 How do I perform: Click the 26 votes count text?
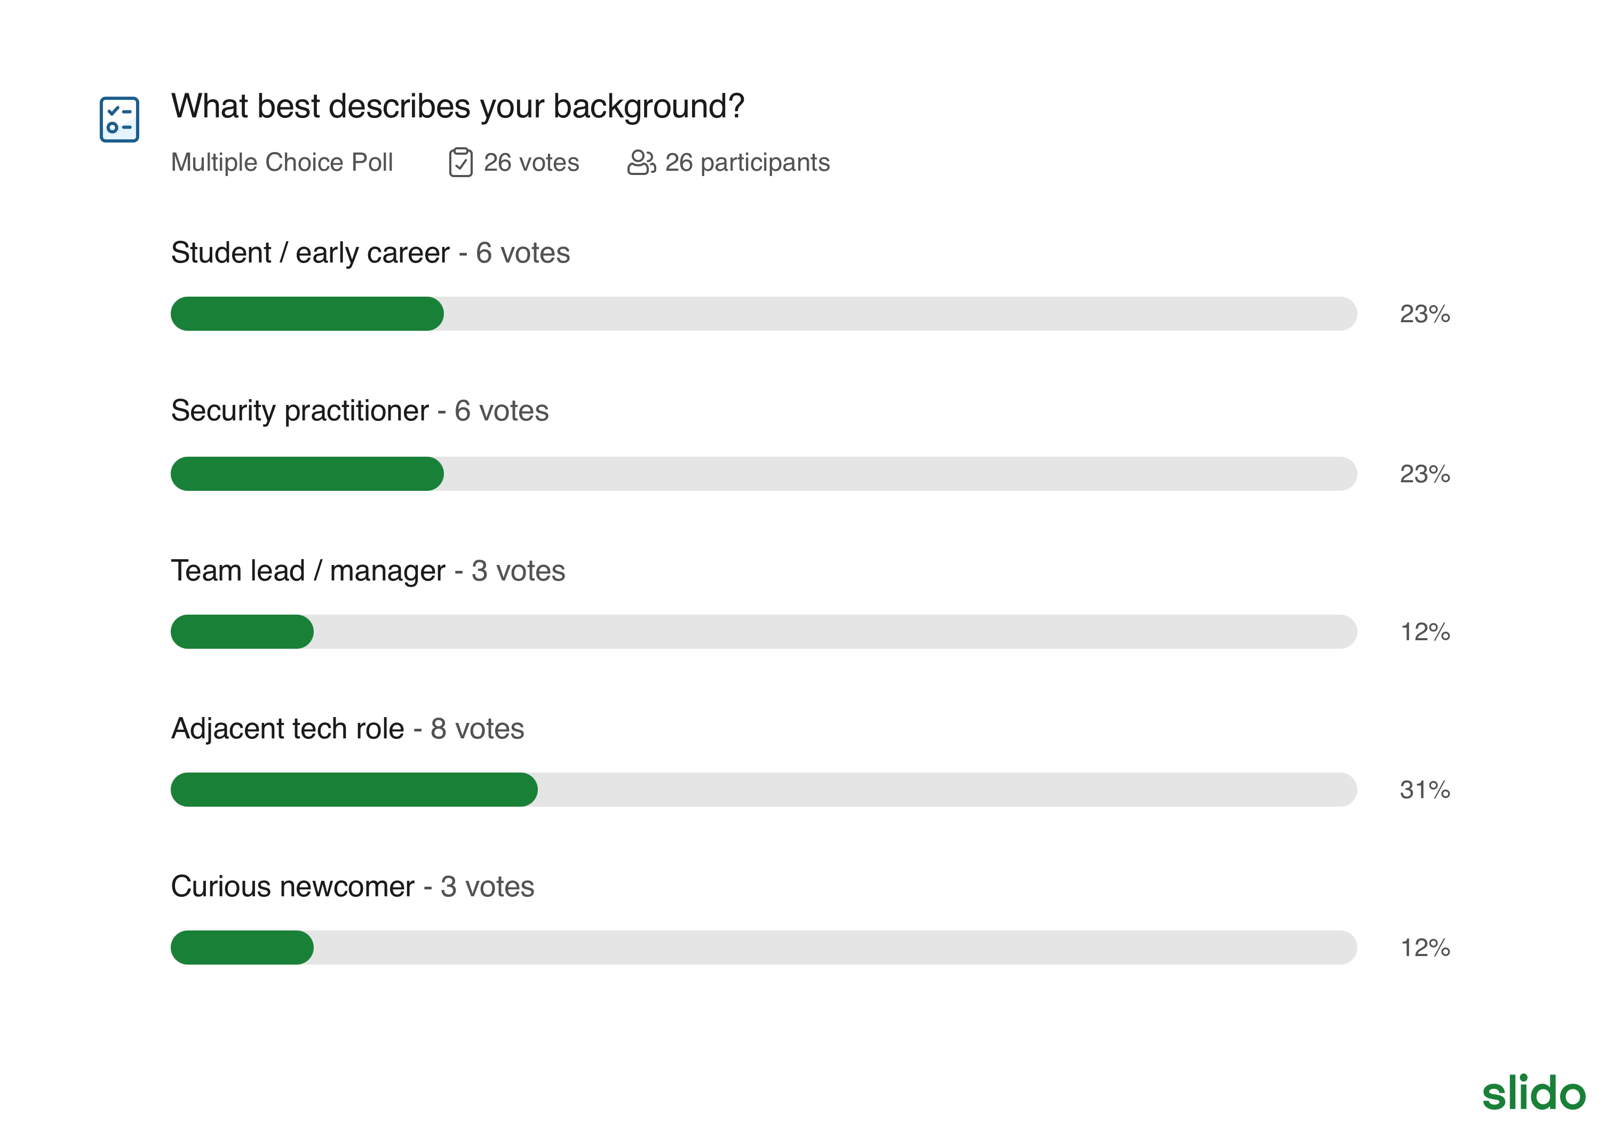click(x=531, y=163)
